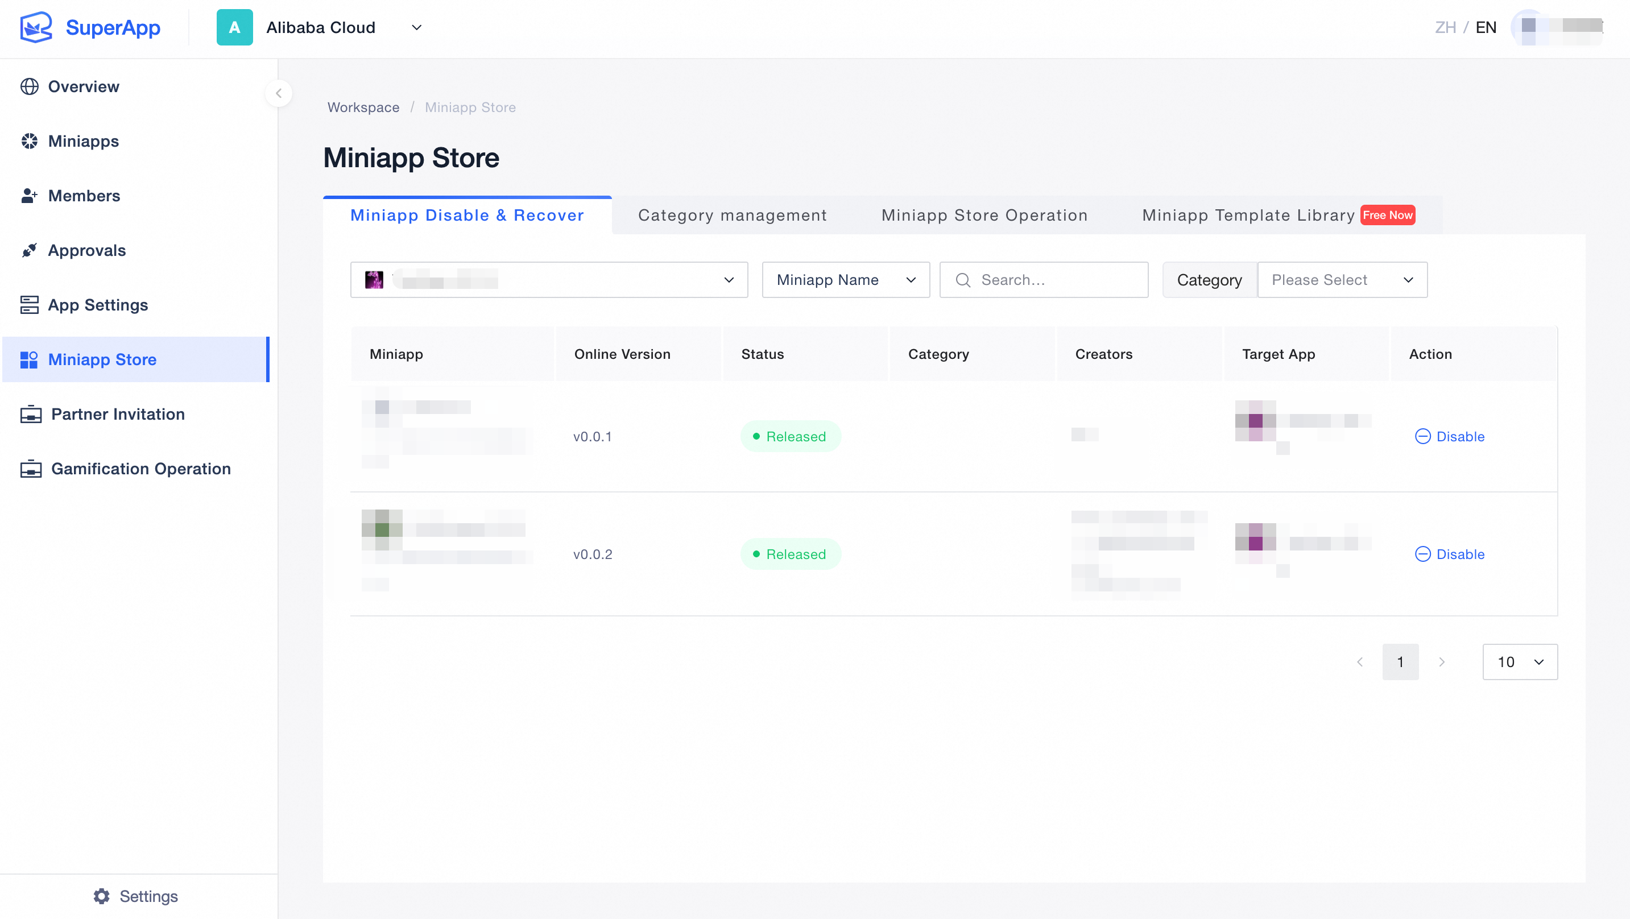Click the App Settings icon
This screenshot has height=919, width=1630.
29,305
